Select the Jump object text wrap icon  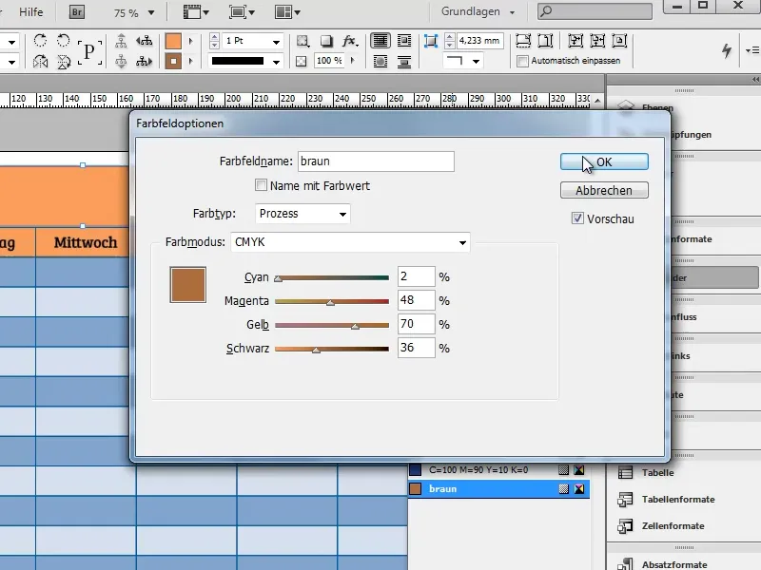[x=404, y=62]
